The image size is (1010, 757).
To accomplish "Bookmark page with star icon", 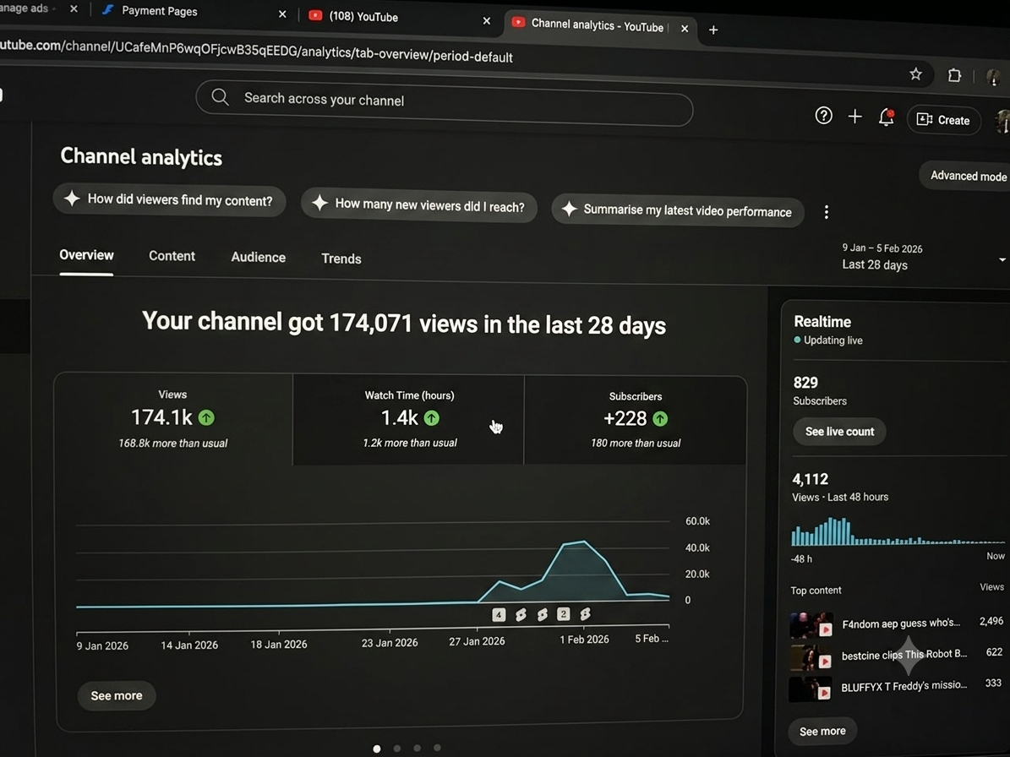I will (915, 74).
